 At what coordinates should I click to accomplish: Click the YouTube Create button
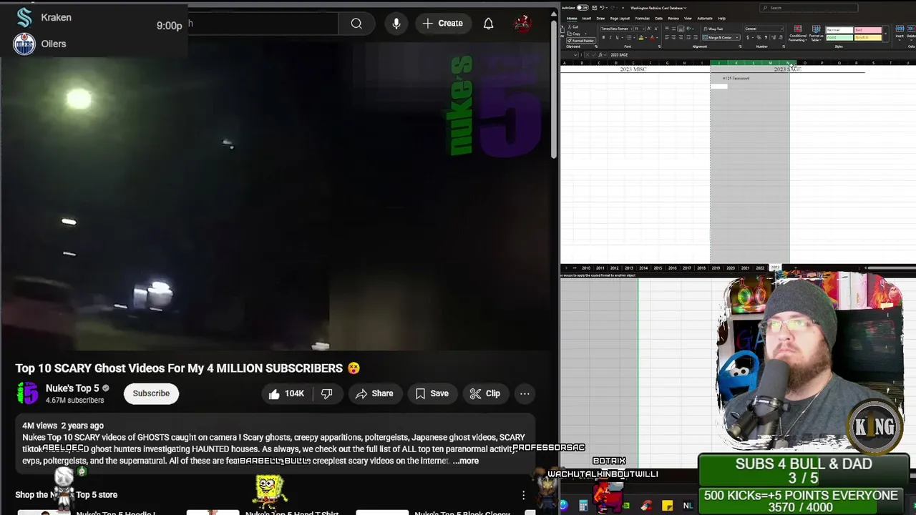point(443,23)
